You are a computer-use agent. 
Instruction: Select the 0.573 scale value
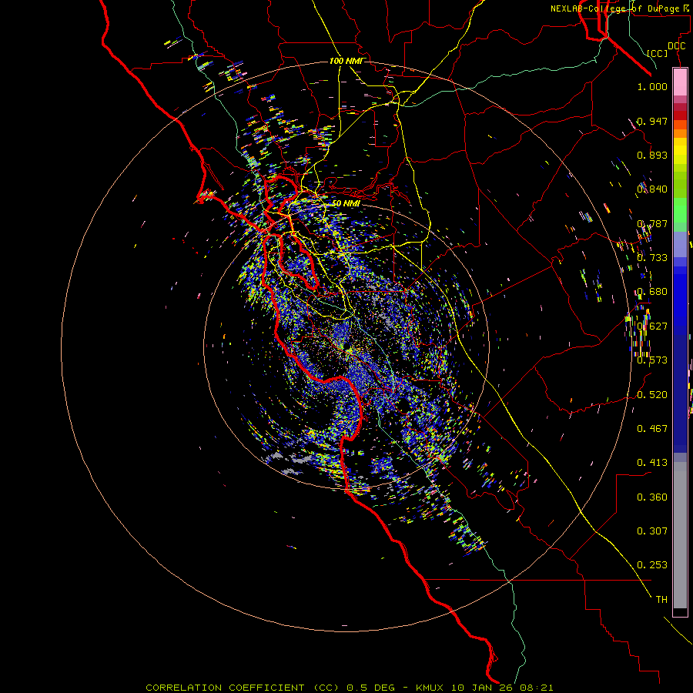tap(652, 360)
